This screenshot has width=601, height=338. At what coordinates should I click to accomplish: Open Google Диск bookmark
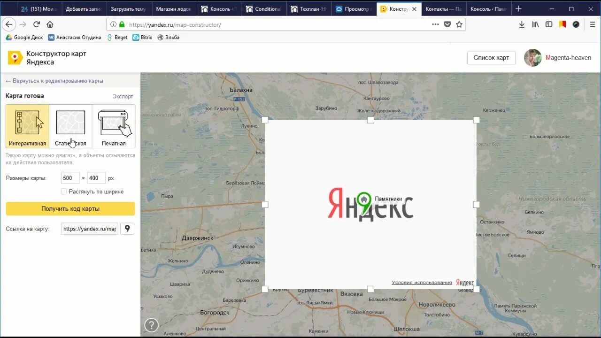(x=24, y=37)
